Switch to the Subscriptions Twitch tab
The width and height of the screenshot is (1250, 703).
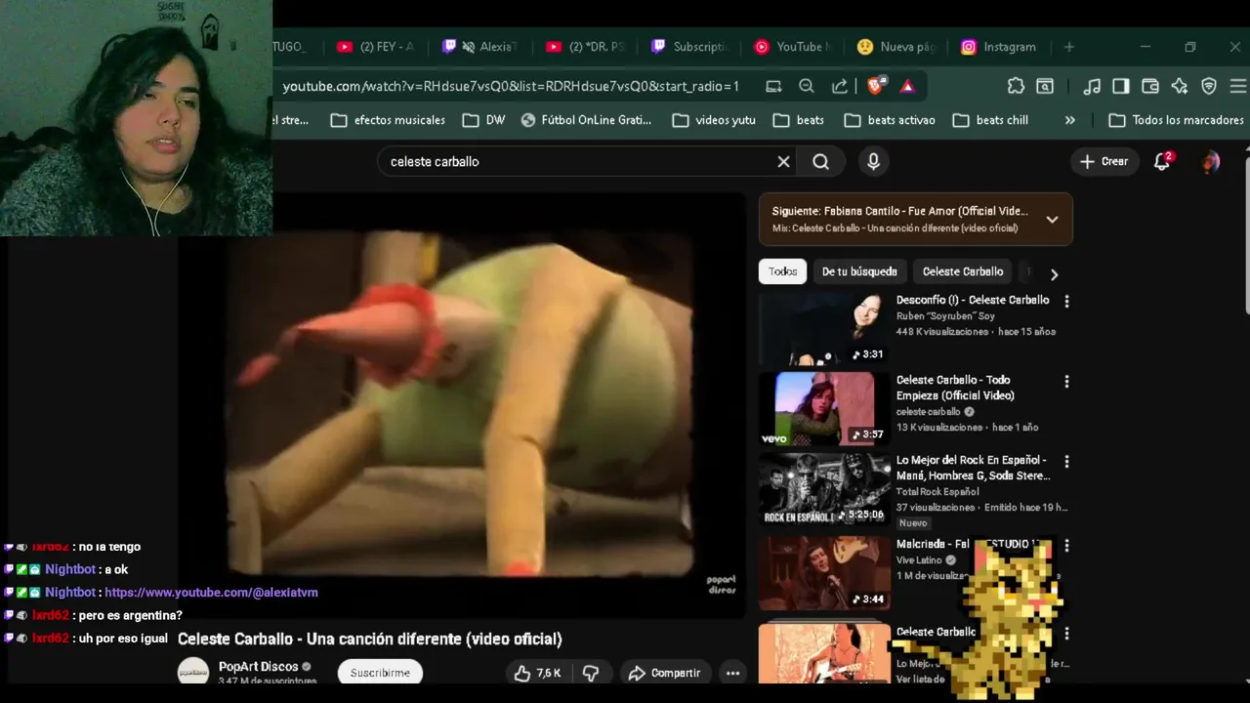[689, 47]
